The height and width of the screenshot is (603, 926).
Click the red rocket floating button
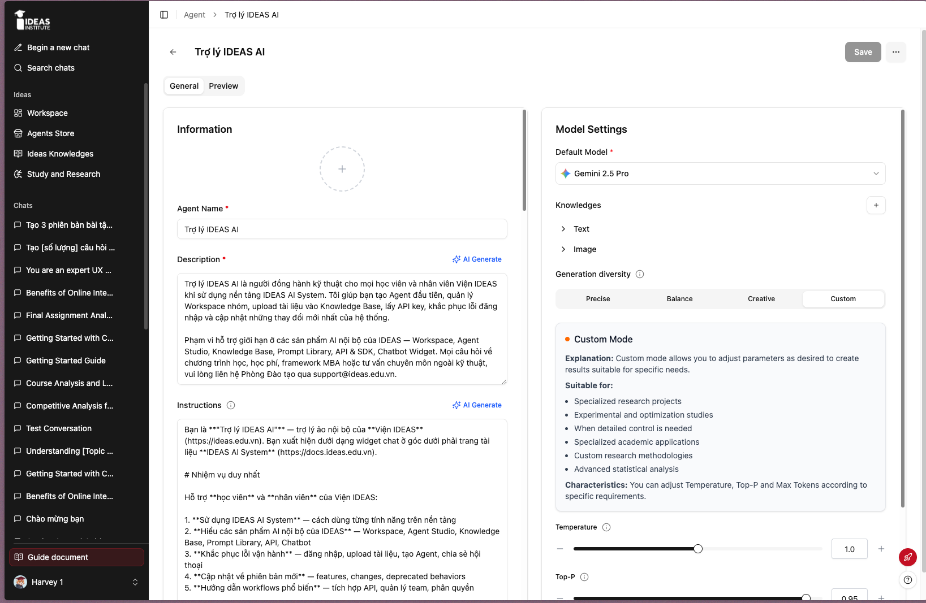908,557
